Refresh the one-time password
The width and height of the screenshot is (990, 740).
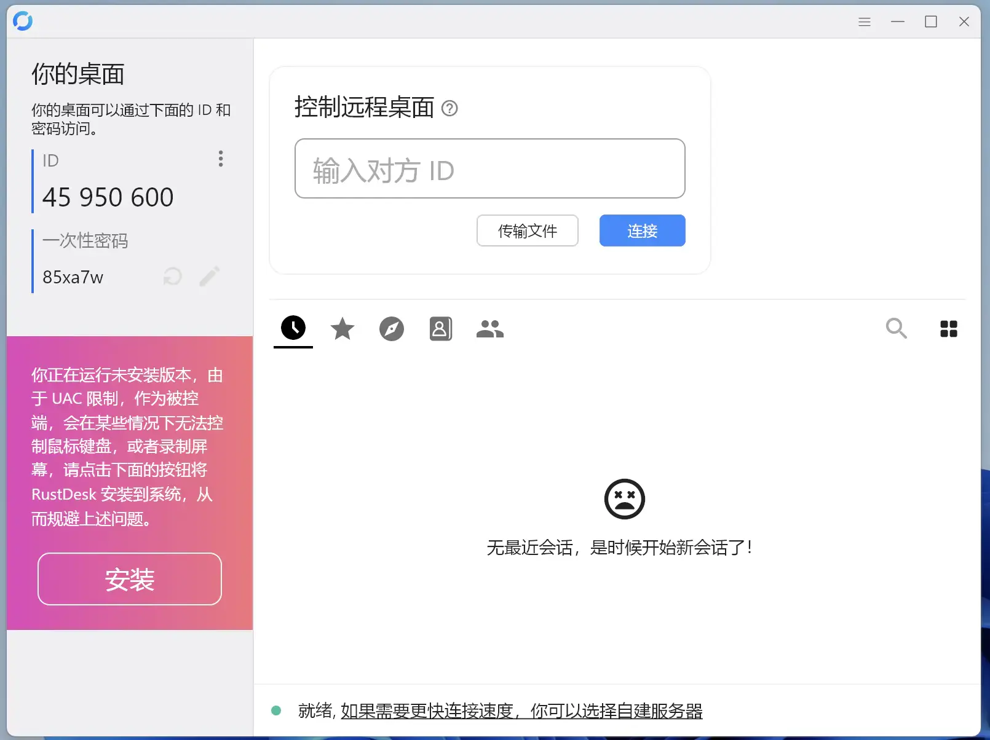[x=172, y=277]
